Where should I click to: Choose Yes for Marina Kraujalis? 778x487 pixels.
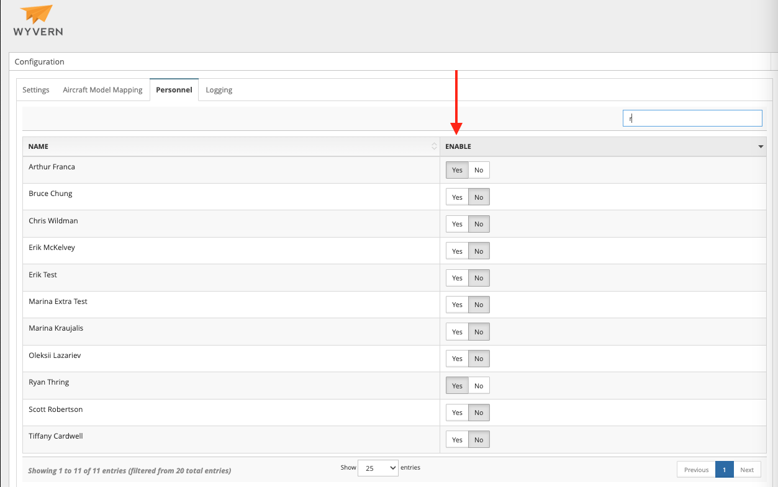click(x=457, y=332)
